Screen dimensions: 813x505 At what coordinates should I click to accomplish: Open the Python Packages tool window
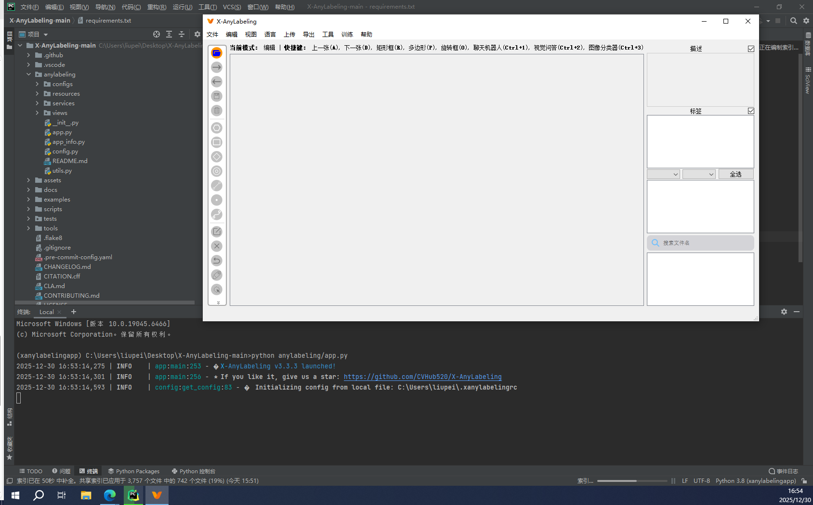[134, 471]
